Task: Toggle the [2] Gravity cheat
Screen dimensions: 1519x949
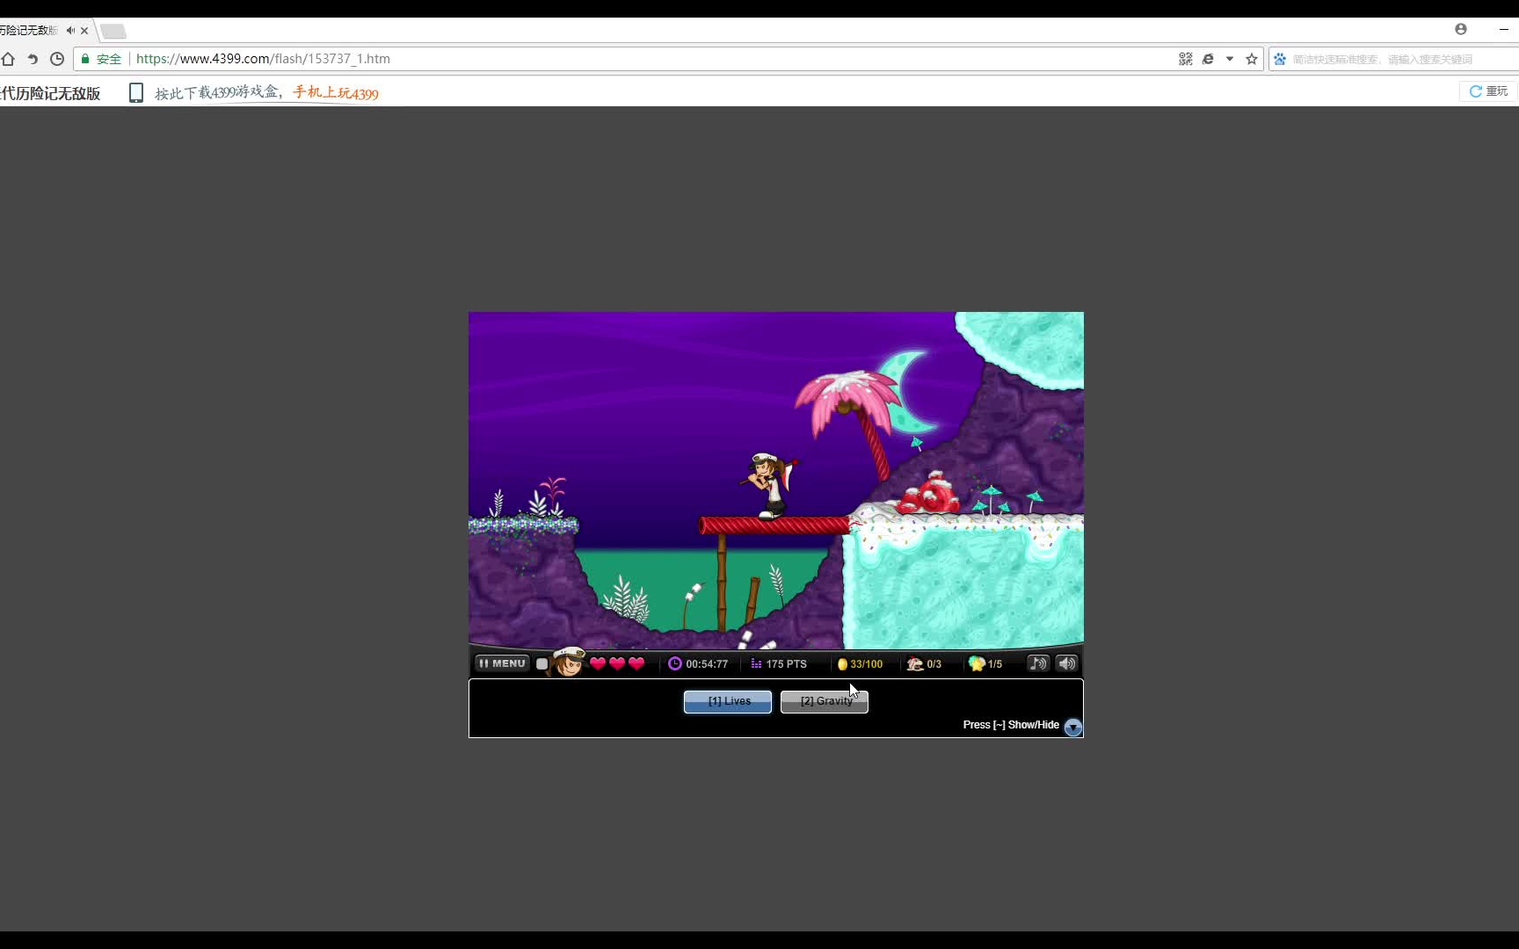Action: (825, 701)
